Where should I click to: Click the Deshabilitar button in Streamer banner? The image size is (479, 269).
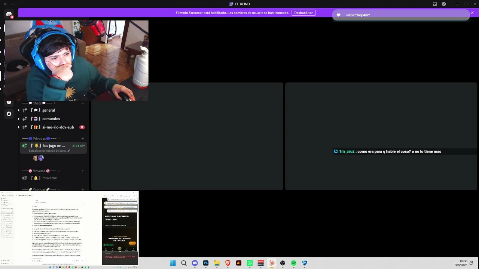[303, 13]
